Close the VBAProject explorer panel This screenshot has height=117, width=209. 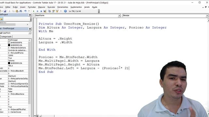pos(30,15)
